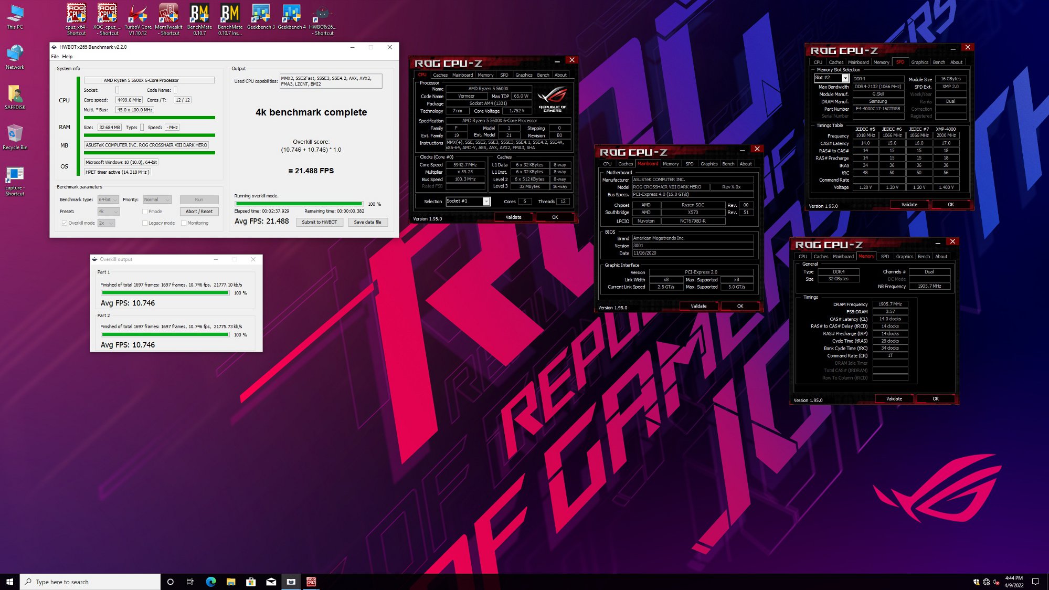This screenshot has height=590, width=1049.
Task: Open File Explorer from taskbar
Action: [x=231, y=582]
